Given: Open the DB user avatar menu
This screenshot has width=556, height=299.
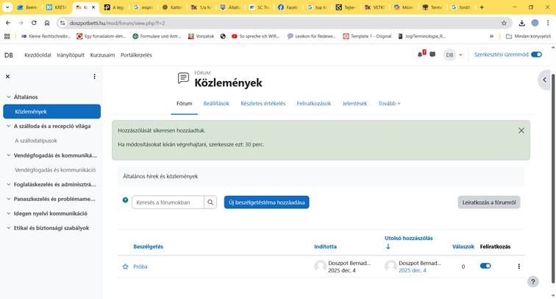Looking at the screenshot, I should (453, 54).
